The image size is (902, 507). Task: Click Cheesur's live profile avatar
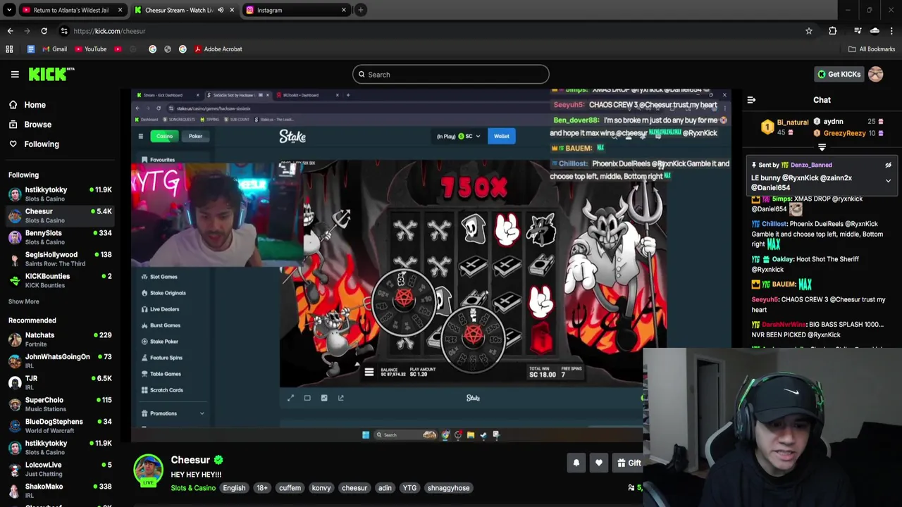149,470
